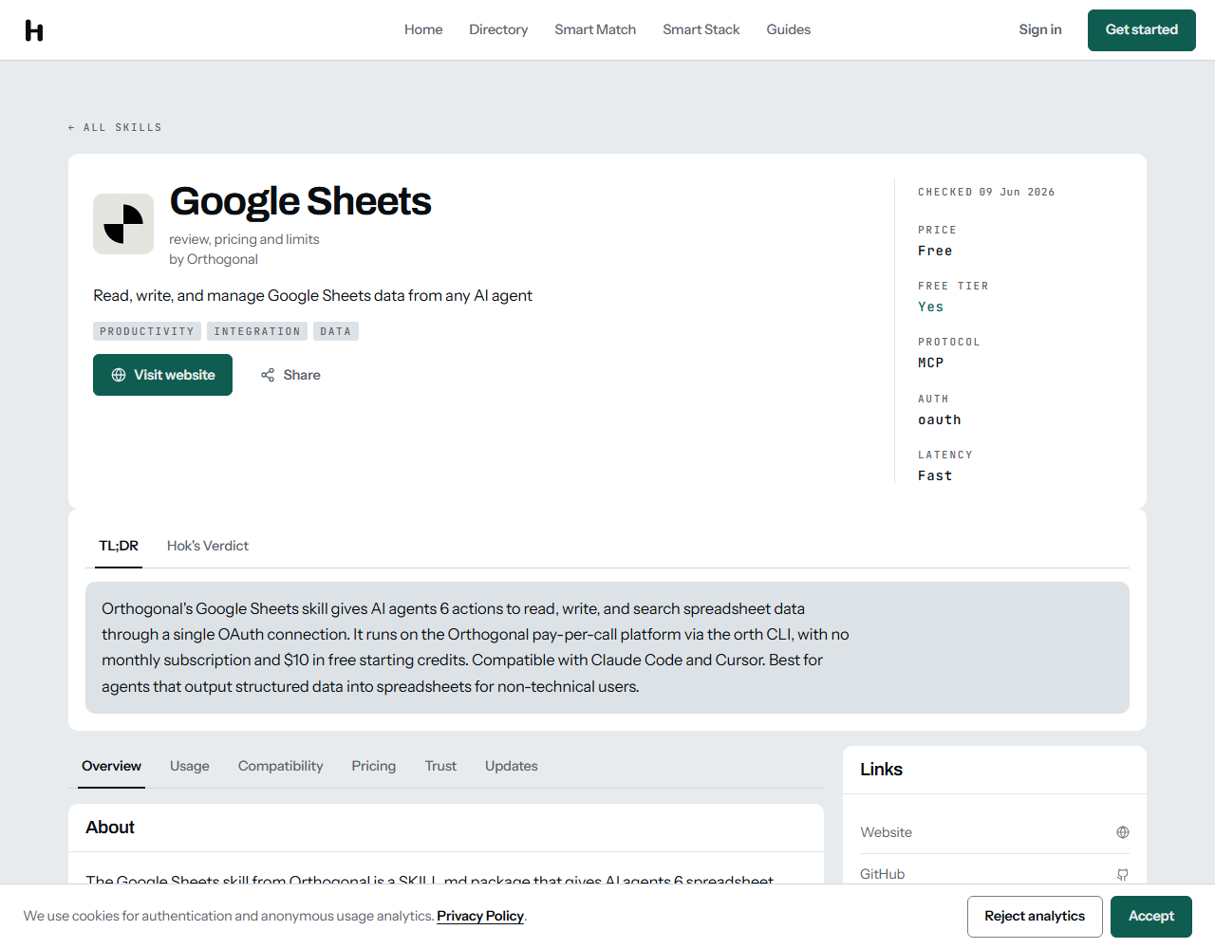Select the Pricing tab
This screenshot has width=1215, height=949.
click(x=374, y=766)
